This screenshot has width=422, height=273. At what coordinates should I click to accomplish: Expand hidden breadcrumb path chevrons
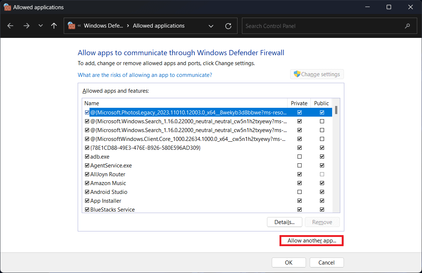click(x=80, y=26)
